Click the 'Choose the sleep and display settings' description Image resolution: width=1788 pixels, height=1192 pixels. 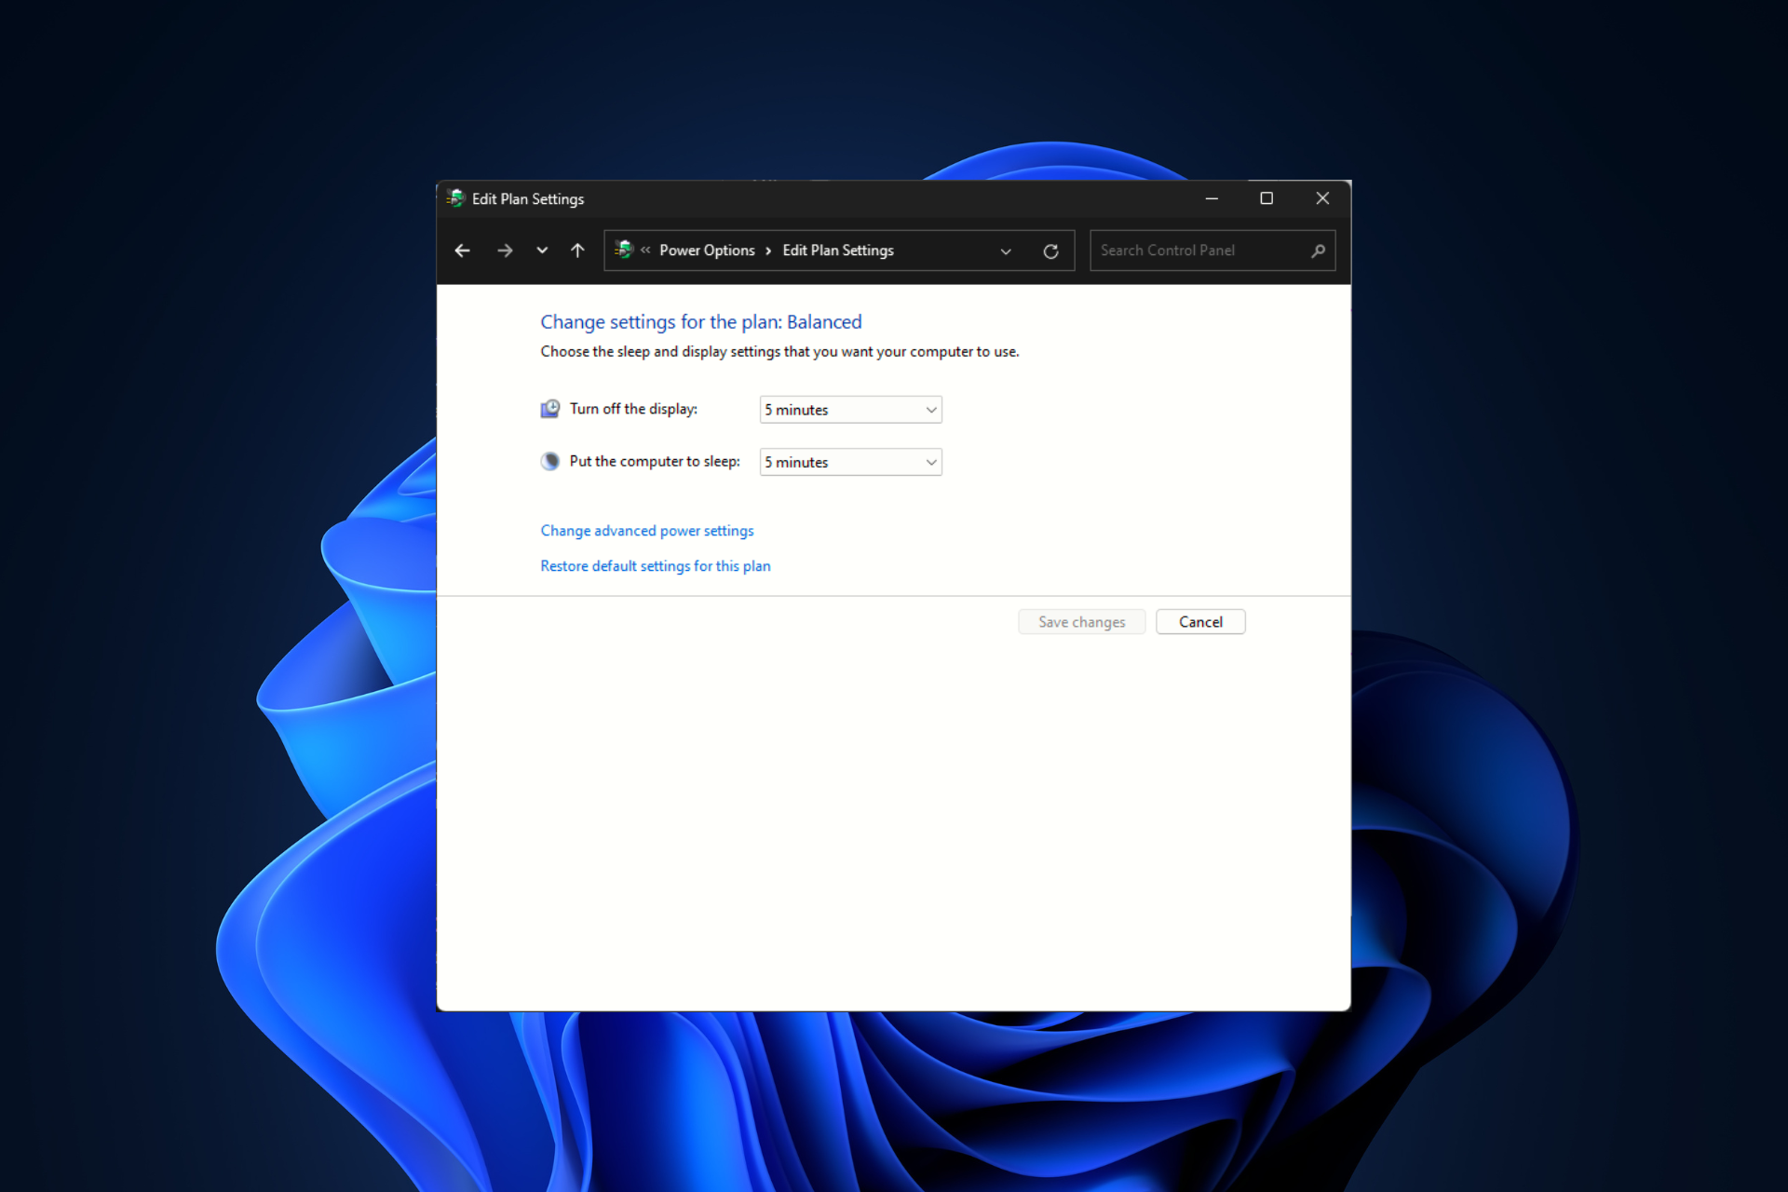(779, 352)
